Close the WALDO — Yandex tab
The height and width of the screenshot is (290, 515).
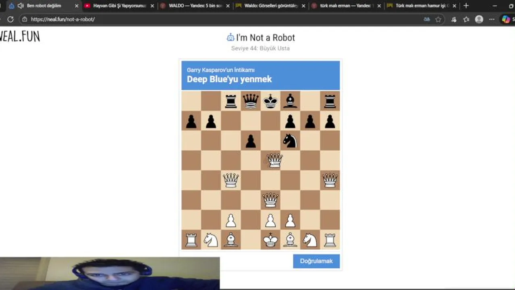pyautogui.click(x=228, y=6)
